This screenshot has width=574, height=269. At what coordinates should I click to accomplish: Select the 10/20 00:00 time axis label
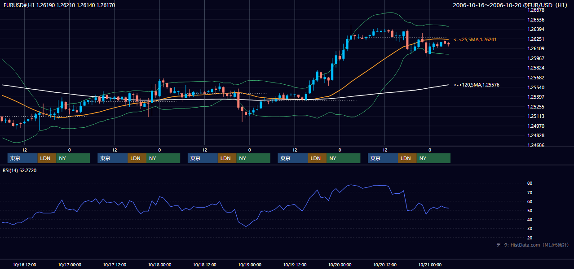point(340,265)
